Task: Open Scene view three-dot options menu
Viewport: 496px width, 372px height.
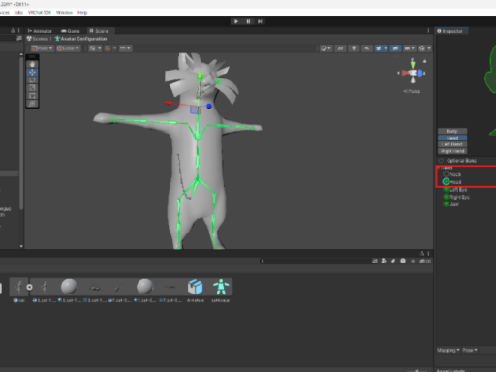Action: click(428, 31)
